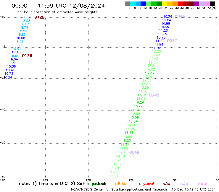Image resolution: width=219 pixels, height=192 pixels.
Task: Select the s3b pass label 0049
Action: pyautogui.click(x=134, y=152)
